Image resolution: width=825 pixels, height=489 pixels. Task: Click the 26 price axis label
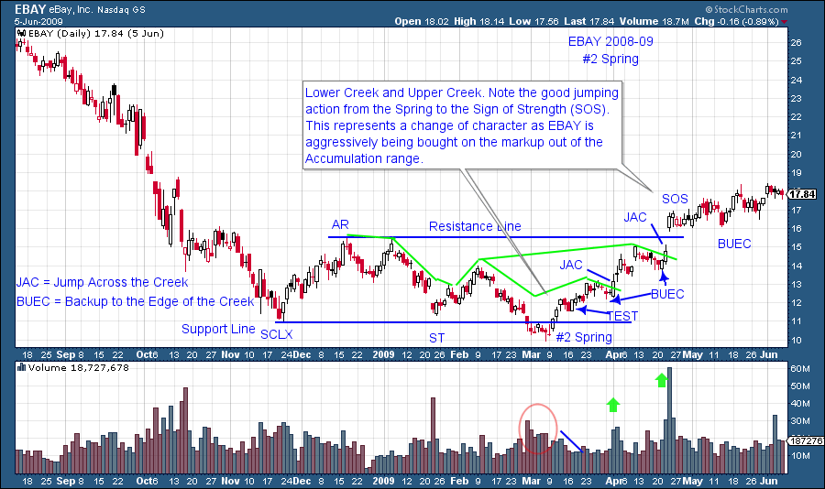(x=797, y=43)
